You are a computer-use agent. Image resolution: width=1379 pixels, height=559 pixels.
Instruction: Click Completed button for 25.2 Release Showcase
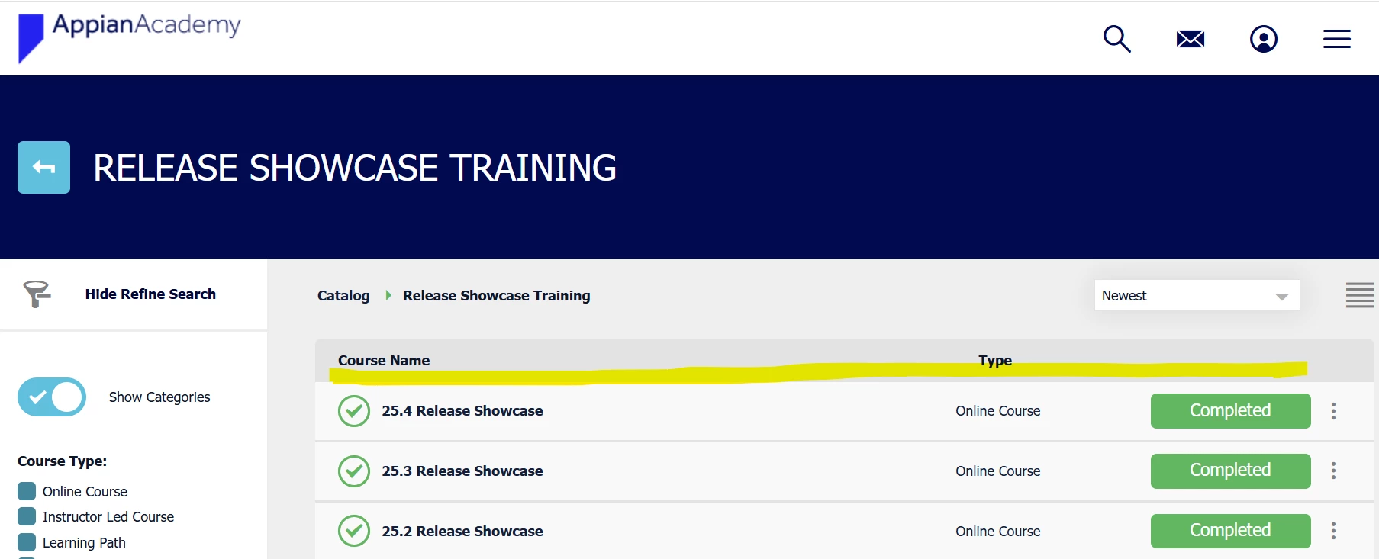click(x=1230, y=531)
